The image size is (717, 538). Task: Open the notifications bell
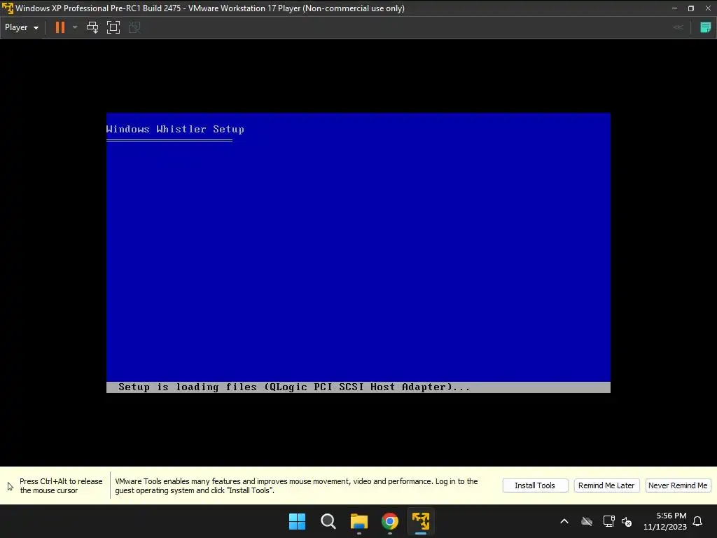tap(697, 521)
